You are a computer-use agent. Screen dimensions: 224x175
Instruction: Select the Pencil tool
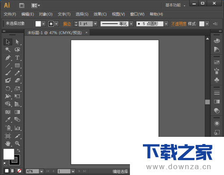[x=17, y=73]
